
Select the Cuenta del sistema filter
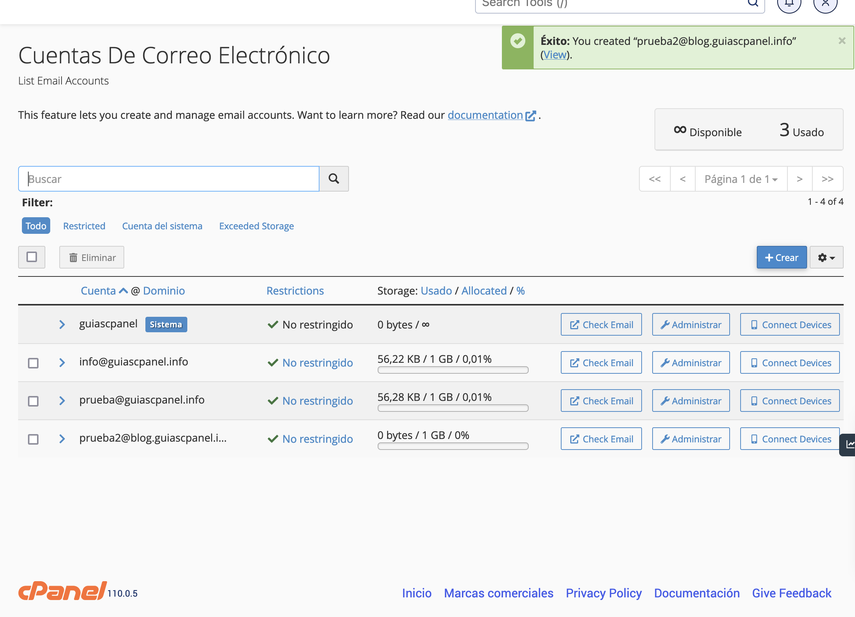162,226
